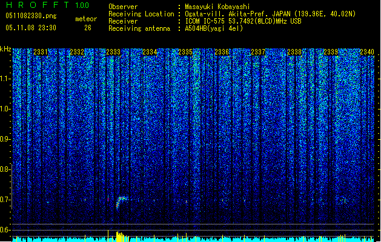The width and height of the screenshot is (381, 242).
Task: Click the red vertical echo at 2333
Action: (108, 199)
